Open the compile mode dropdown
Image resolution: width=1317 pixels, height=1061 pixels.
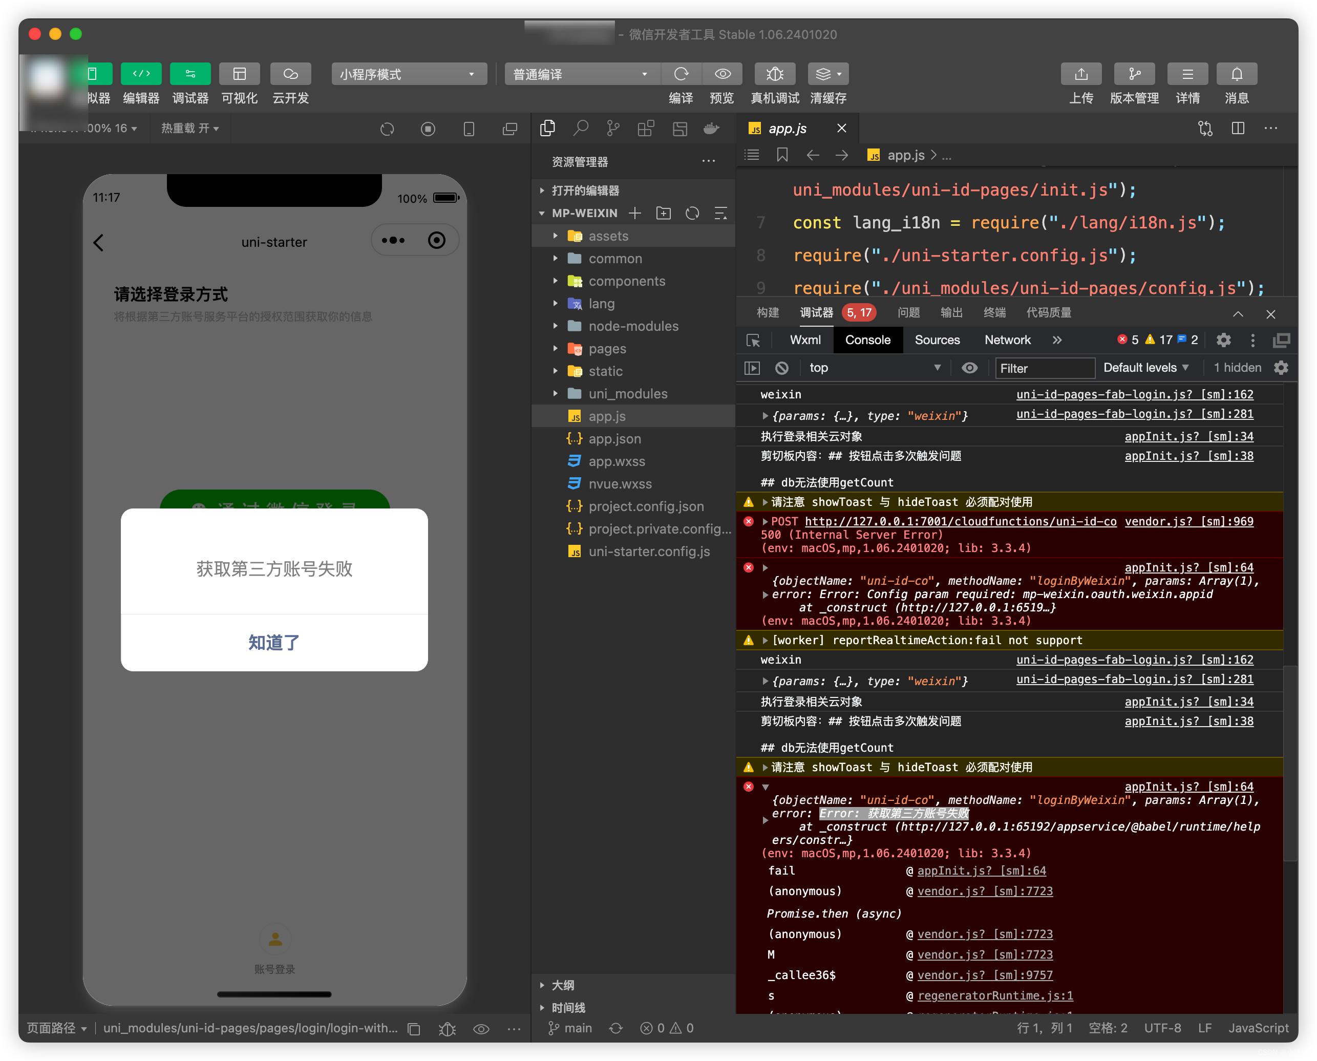point(581,74)
